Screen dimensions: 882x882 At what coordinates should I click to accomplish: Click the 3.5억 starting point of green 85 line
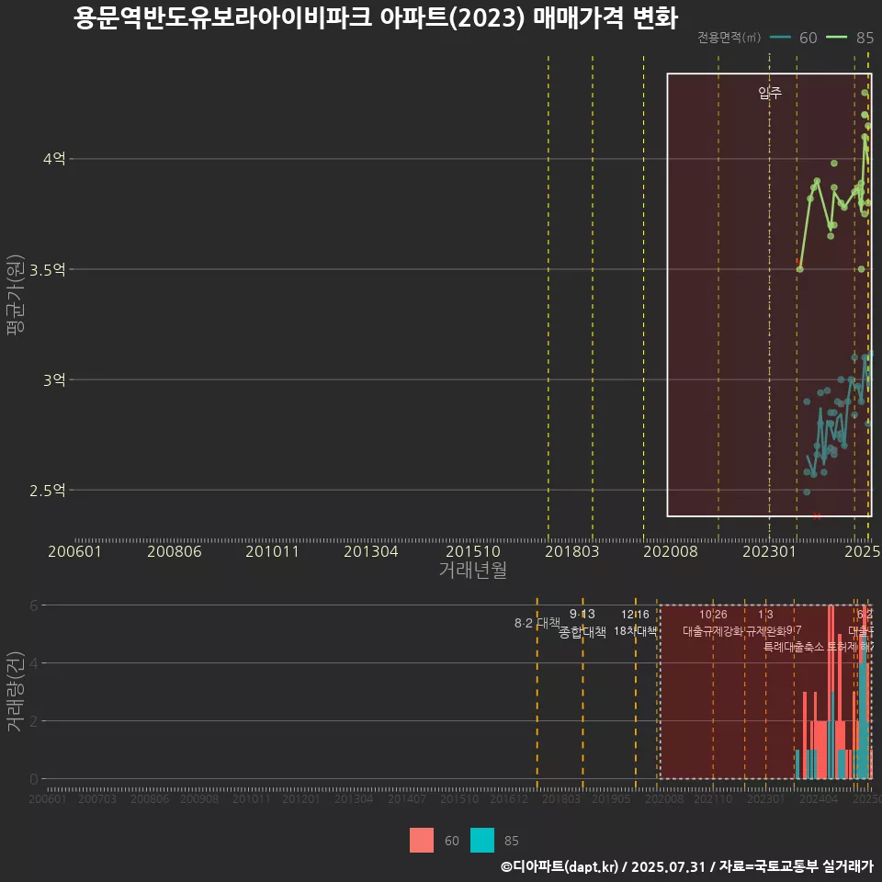(x=800, y=269)
